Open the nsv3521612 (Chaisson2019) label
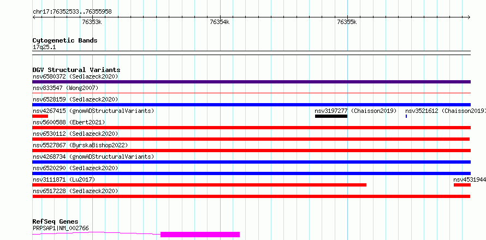Viewport: 486px width, 240px height. pyautogui.click(x=446, y=111)
